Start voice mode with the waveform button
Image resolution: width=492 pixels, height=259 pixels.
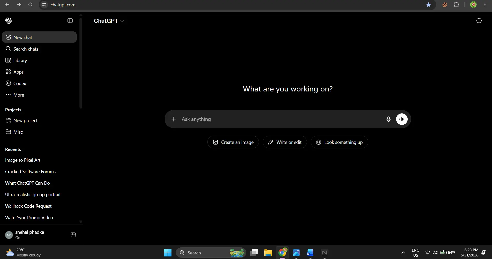[402, 119]
